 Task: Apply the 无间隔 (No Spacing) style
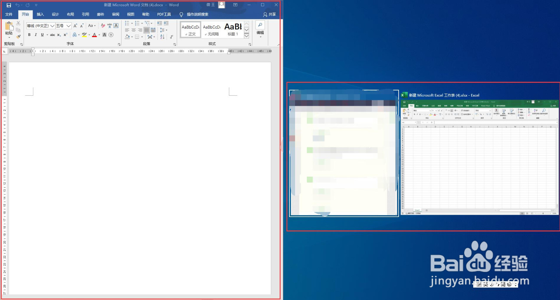tap(212, 30)
